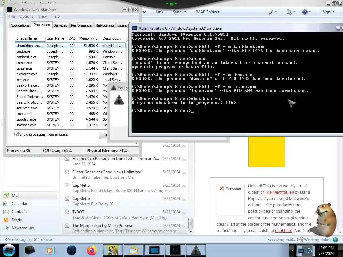
Task: Open the clock showing 12:09 PM
Action: [326, 250]
